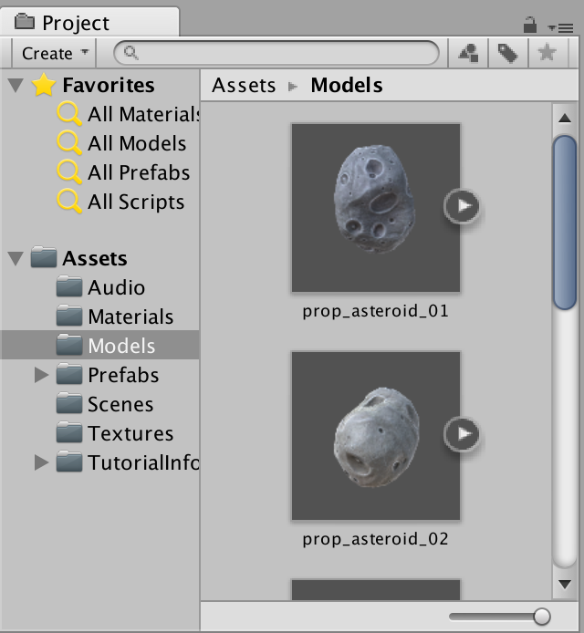Click the Scenes folder icon
The image size is (584, 633).
click(x=69, y=403)
